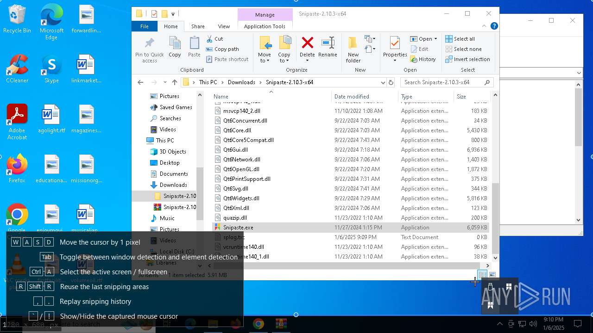
Task: Open the recent locations dropdown arrow
Action: 164,82
